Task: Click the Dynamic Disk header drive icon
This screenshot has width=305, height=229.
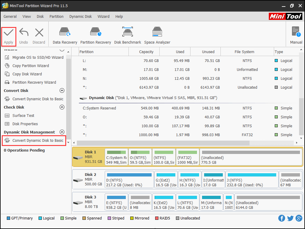Action: (x=83, y=98)
